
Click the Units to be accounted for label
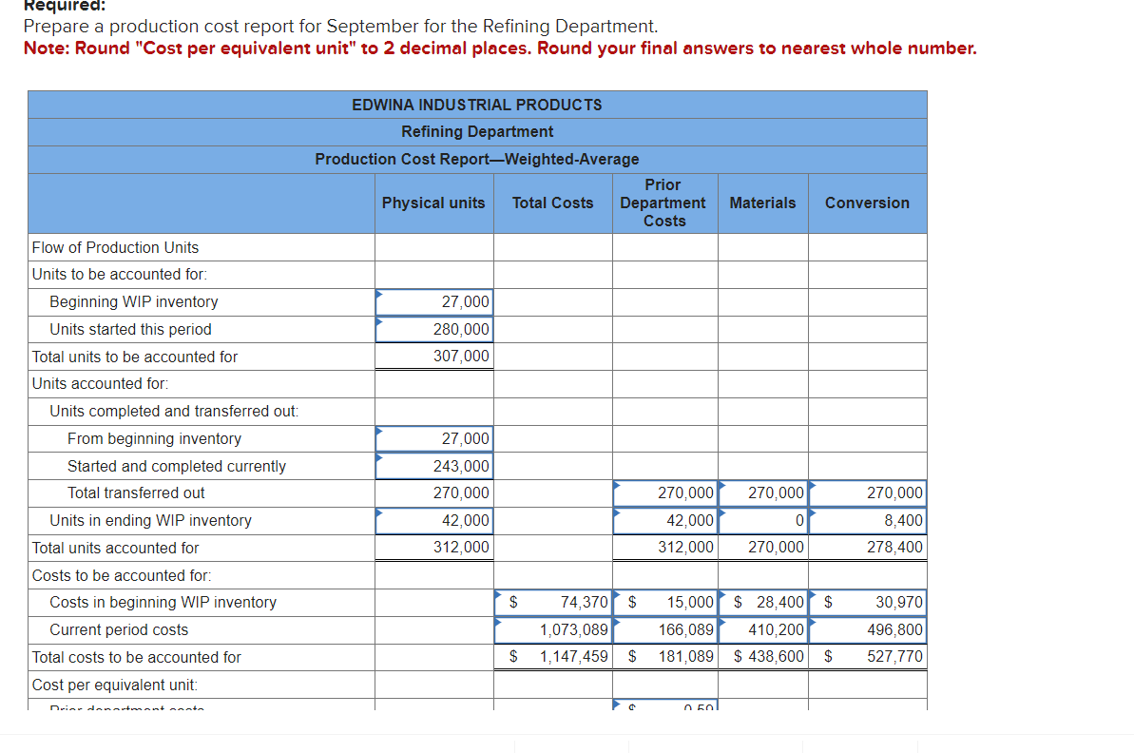(120, 275)
